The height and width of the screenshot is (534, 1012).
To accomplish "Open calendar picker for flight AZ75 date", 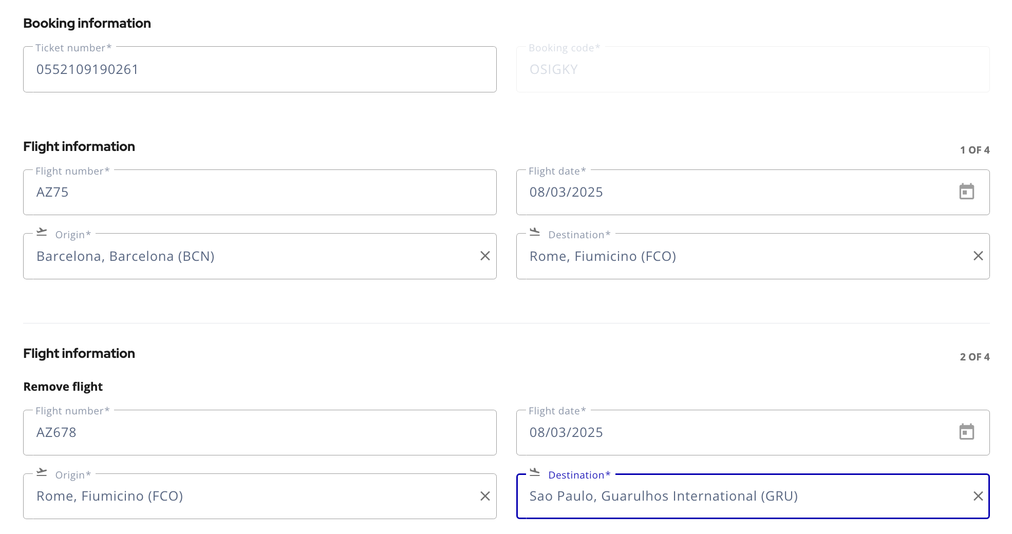I will coord(966,192).
